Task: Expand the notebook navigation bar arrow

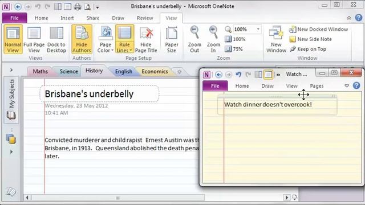Action: tap(11, 70)
